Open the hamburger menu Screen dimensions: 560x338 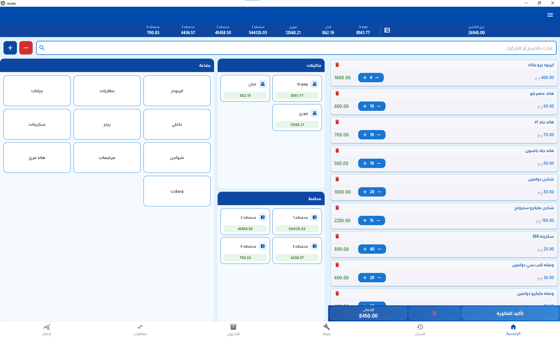tap(550, 15)
